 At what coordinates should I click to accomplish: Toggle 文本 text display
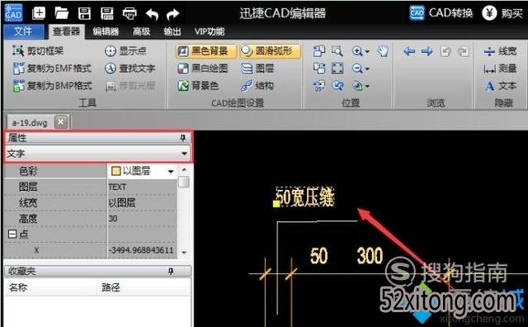501,86
